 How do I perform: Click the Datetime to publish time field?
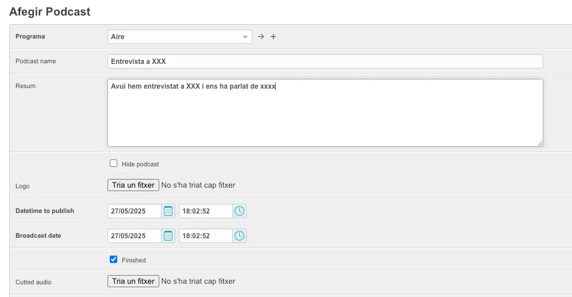coord(205,211)
